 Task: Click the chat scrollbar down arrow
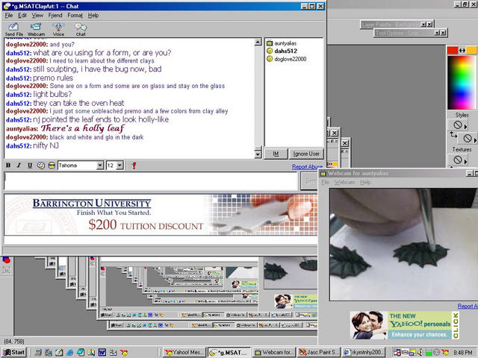(258, 154)
